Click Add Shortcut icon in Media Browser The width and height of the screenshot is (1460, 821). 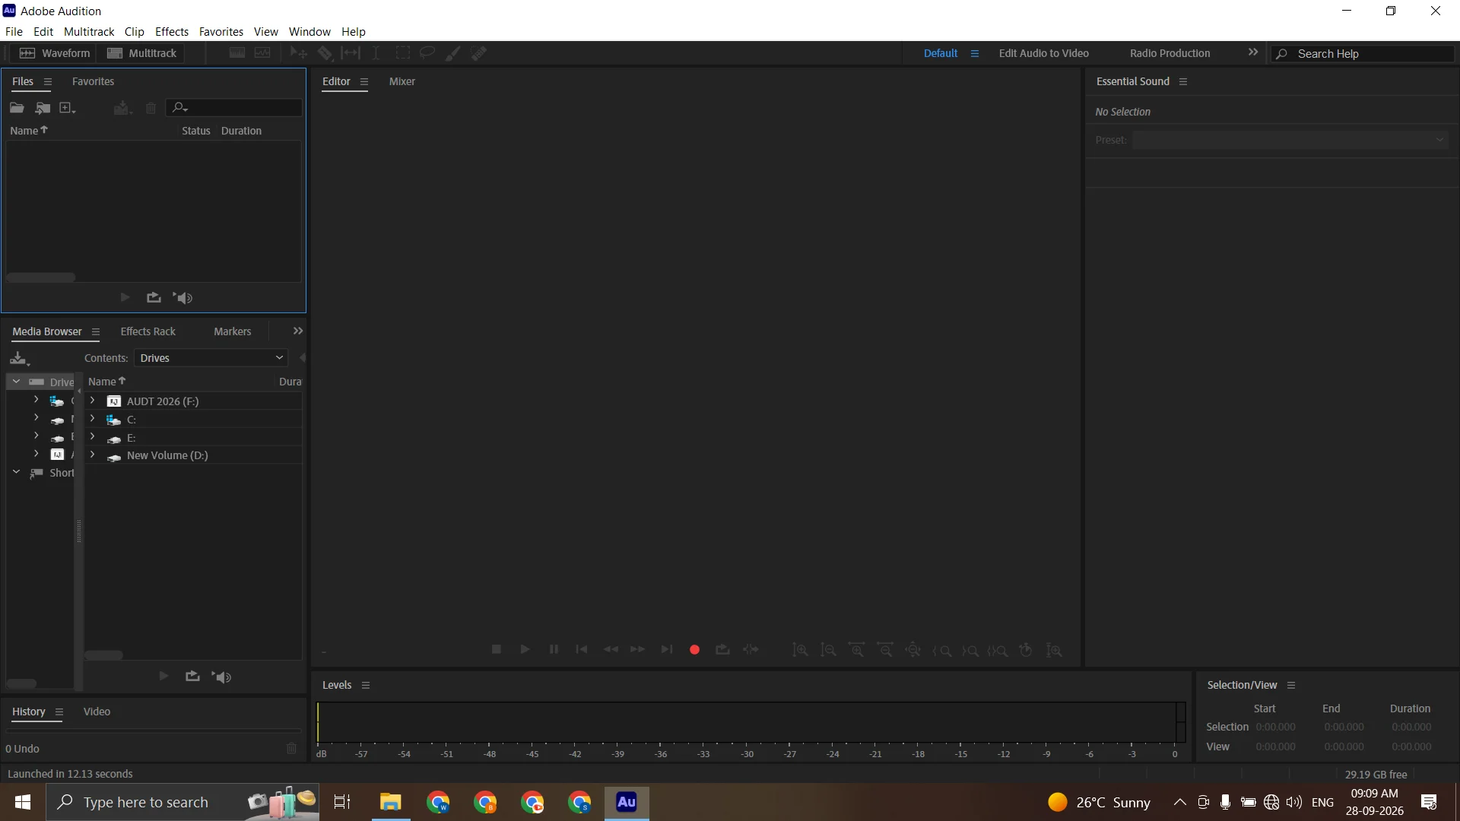(19, 359)
